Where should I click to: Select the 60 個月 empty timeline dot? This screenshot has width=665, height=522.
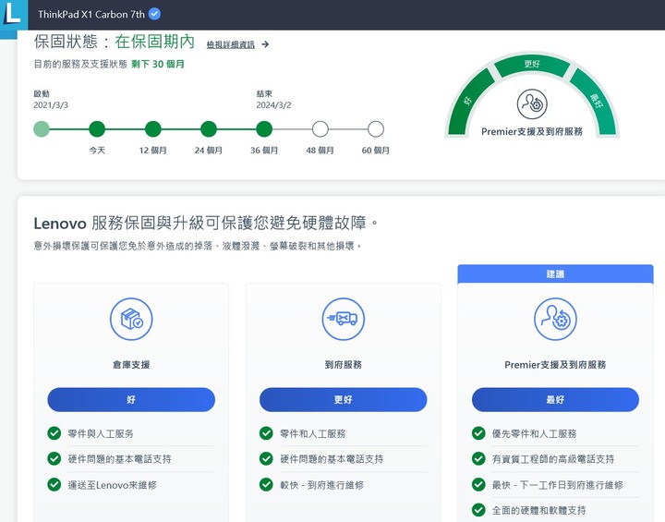pyautogui.click(x=376, y=129)
